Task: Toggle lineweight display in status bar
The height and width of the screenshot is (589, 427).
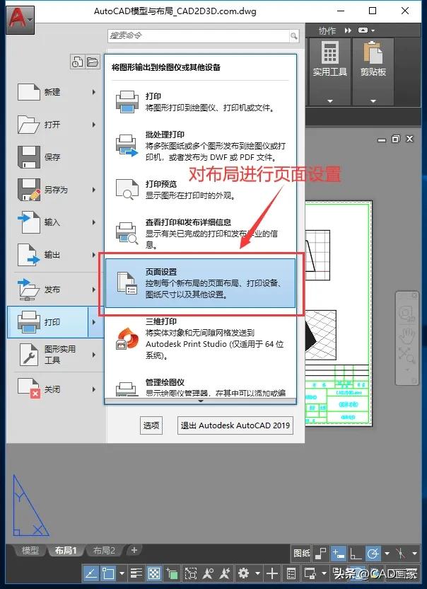Action: point(136,573)
